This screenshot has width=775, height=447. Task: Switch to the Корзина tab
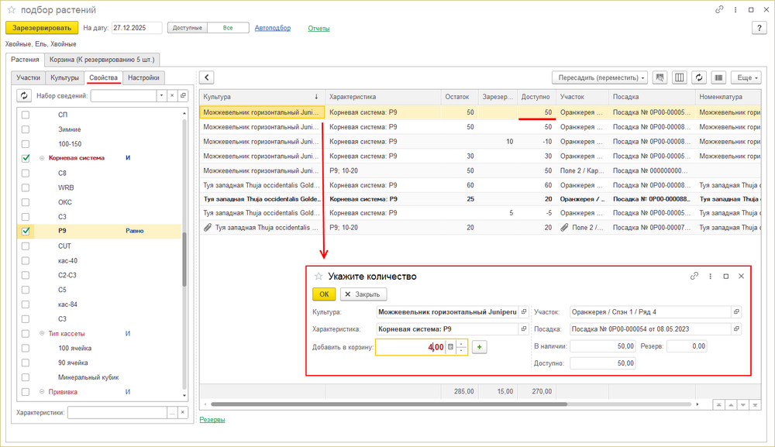pos(102,59)
